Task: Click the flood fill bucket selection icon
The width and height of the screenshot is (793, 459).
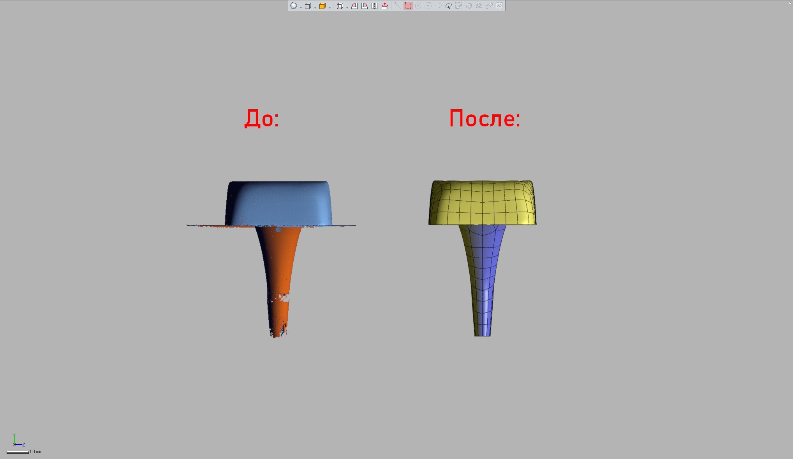Action: click(x=469, y=6)
